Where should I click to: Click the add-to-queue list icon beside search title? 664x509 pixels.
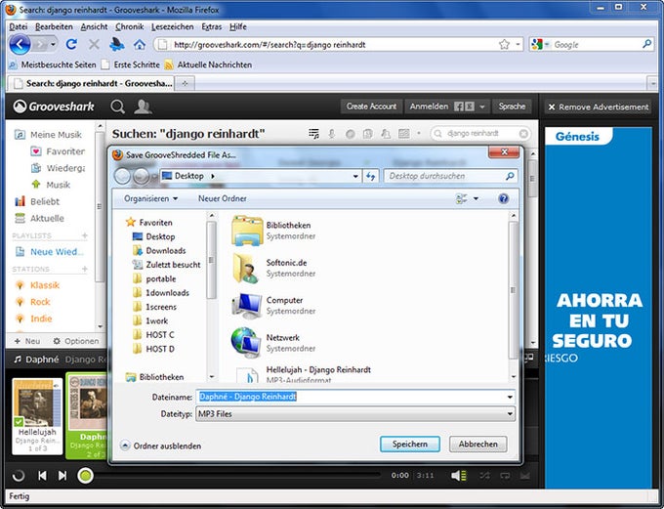[x=313, y=134]
